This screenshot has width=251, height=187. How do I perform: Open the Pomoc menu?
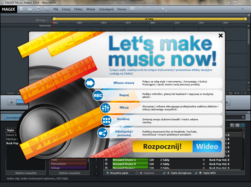point(122,9)
